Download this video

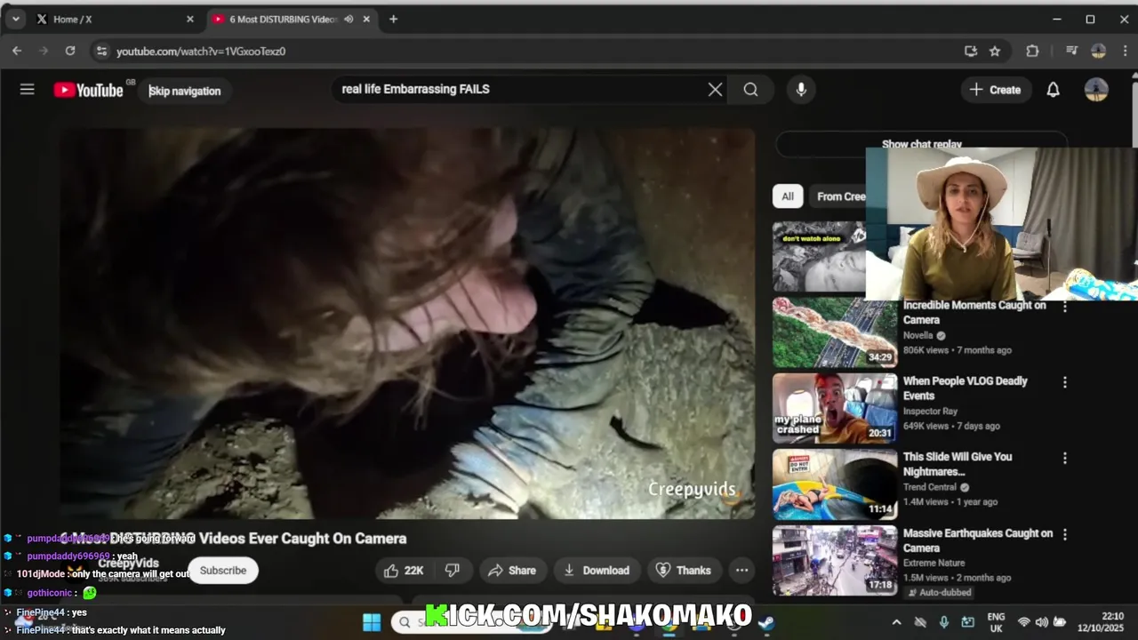596,571
